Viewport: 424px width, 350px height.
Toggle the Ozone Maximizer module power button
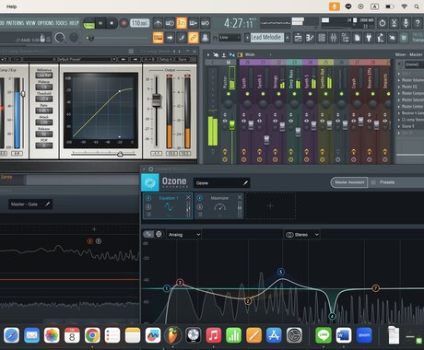[200, 198]
